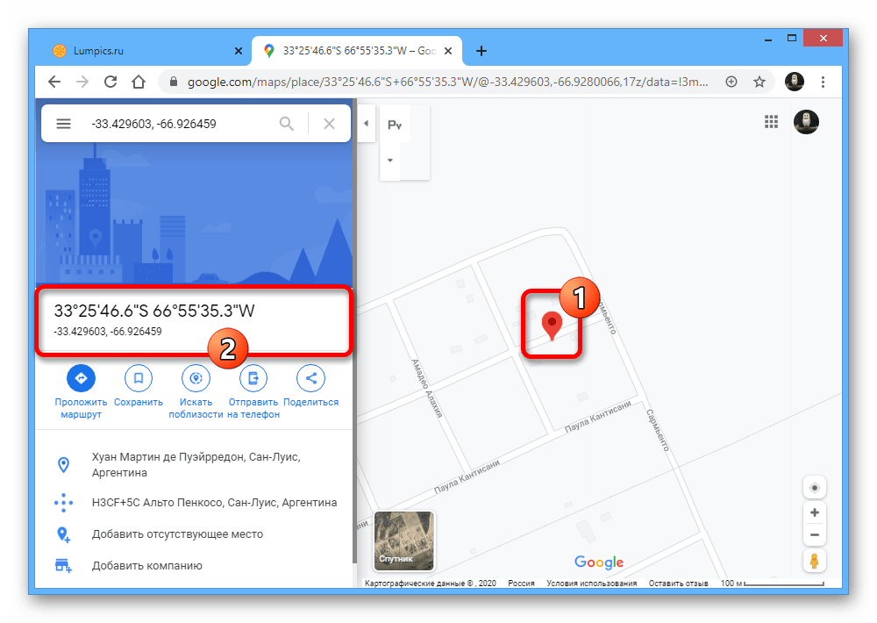Image resolution: width=877 pixels, height=623 pixels.
Task: Toggle the Спутник satellite layer thumbnail
Action: click(x=403, y=541)
